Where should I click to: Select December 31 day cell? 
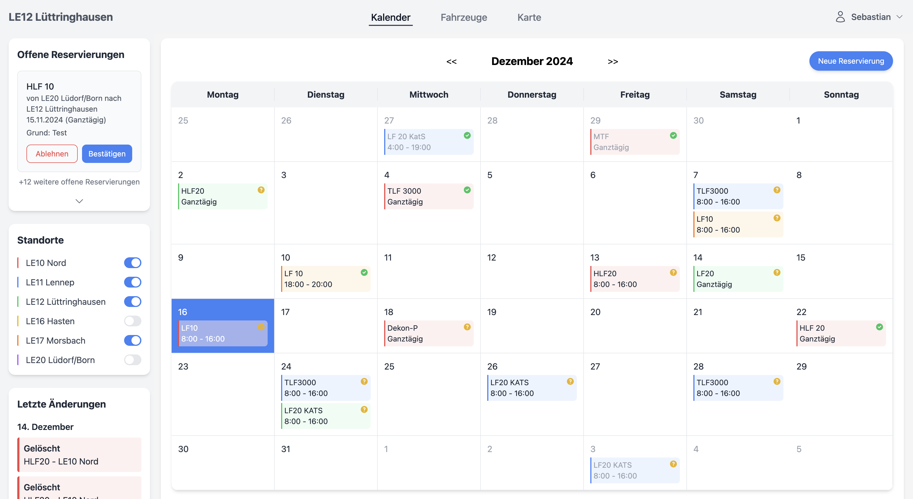pyautogui.click(x=326, y=463)
